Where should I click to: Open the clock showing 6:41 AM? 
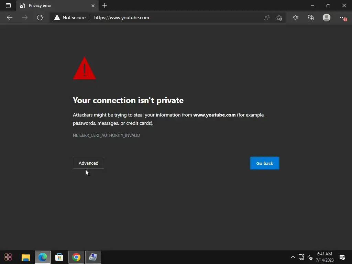click(x=324, y=257)
